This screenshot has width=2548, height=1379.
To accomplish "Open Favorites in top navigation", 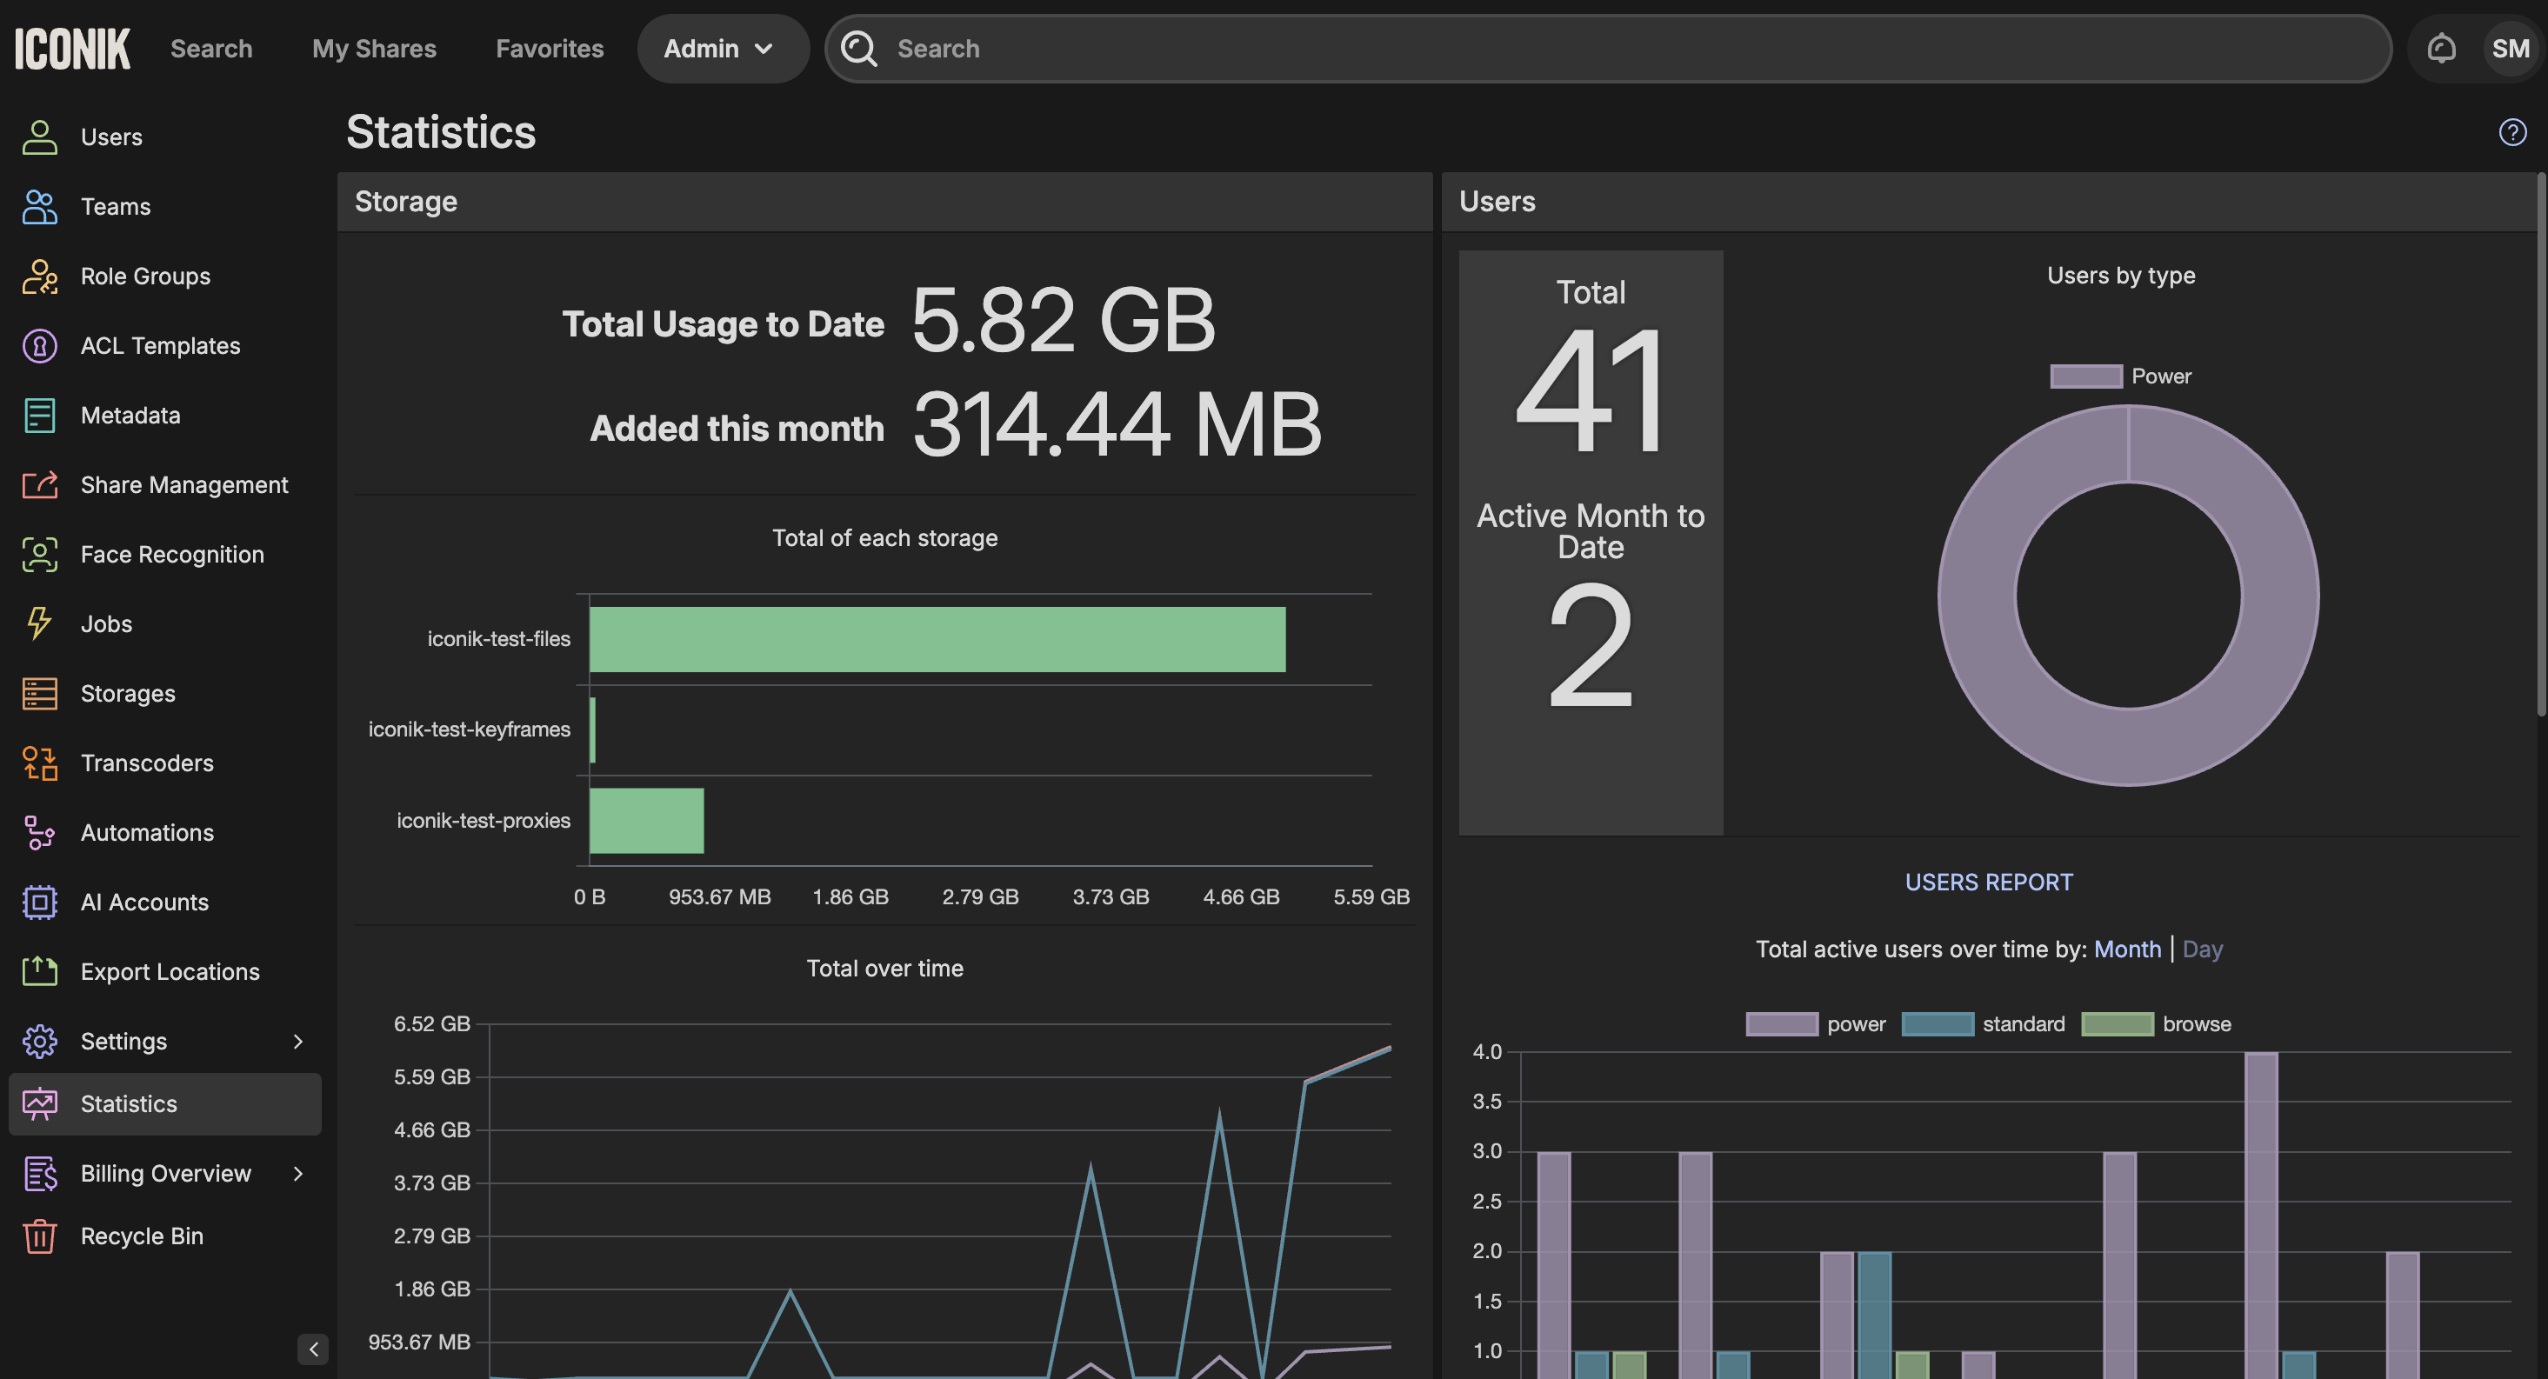I will point(549,49).
